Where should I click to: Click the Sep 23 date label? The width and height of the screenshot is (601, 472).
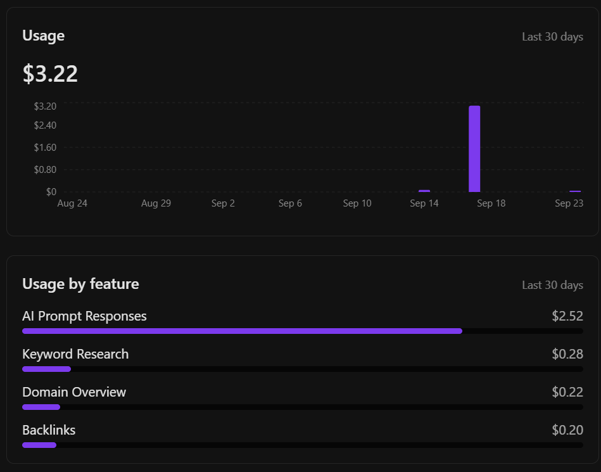click(569, 203)
